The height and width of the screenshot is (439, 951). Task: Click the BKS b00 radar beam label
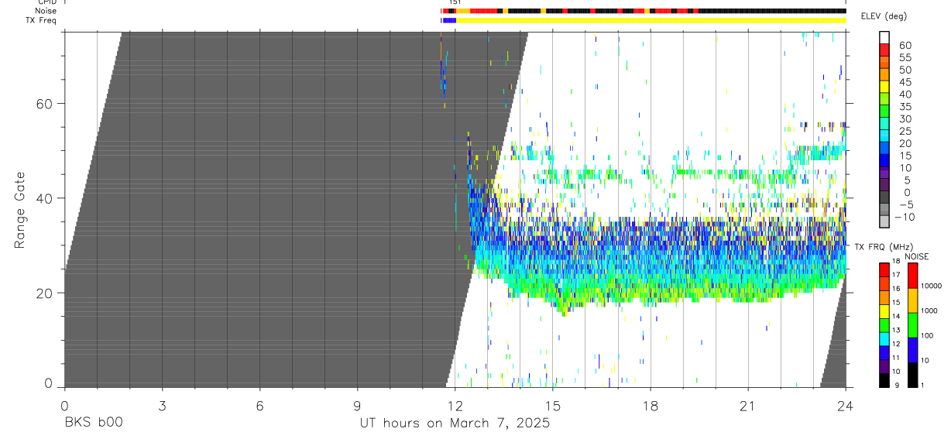(x=93, y=423)
